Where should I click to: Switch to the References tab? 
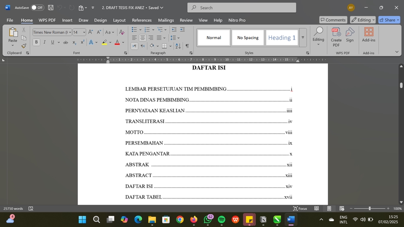point(142,20)
